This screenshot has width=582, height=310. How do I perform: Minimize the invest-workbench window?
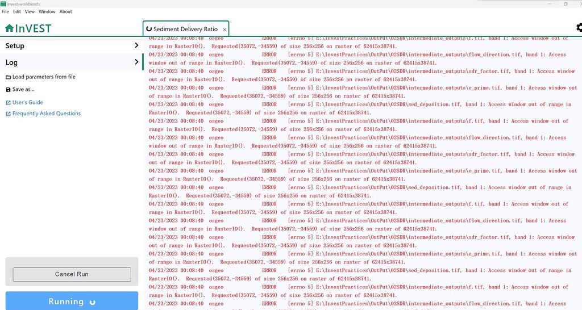click(550, 4)
